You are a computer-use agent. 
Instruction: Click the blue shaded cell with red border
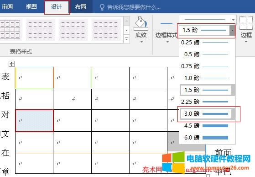pyautogui.click(x=34, y=121)
